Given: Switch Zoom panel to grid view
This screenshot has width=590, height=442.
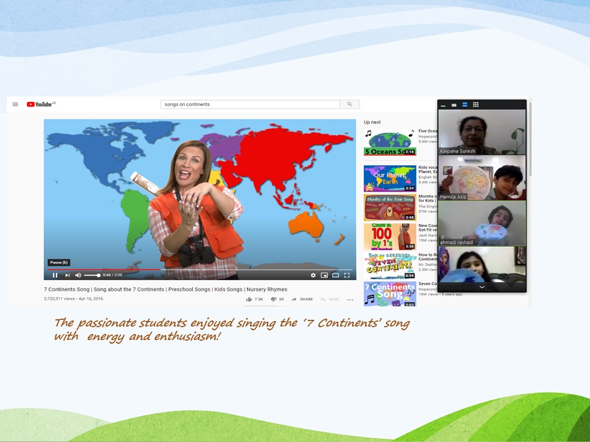Looking at the screenshot, I should 476,105.
